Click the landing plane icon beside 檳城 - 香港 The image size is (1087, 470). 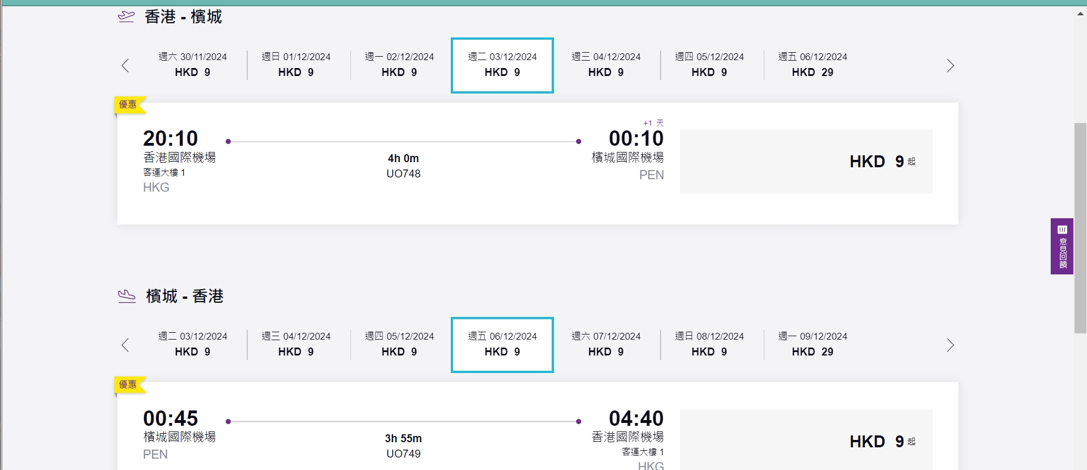(126, 296)
